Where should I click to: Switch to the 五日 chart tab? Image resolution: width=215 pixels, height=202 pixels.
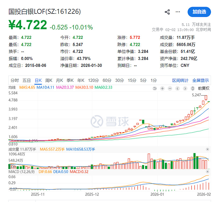[x=27, y=80]
